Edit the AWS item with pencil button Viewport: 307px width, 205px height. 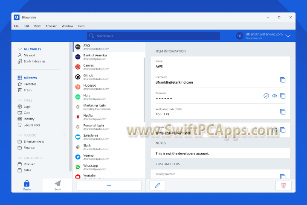pyautogui.click(x=157, y=185)
